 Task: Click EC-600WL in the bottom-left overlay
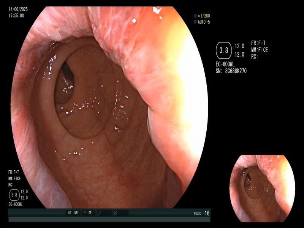coord(16,204)
